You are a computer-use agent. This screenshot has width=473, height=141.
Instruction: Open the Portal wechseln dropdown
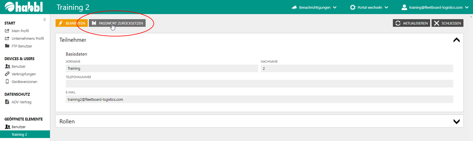(x=369, y=7)
